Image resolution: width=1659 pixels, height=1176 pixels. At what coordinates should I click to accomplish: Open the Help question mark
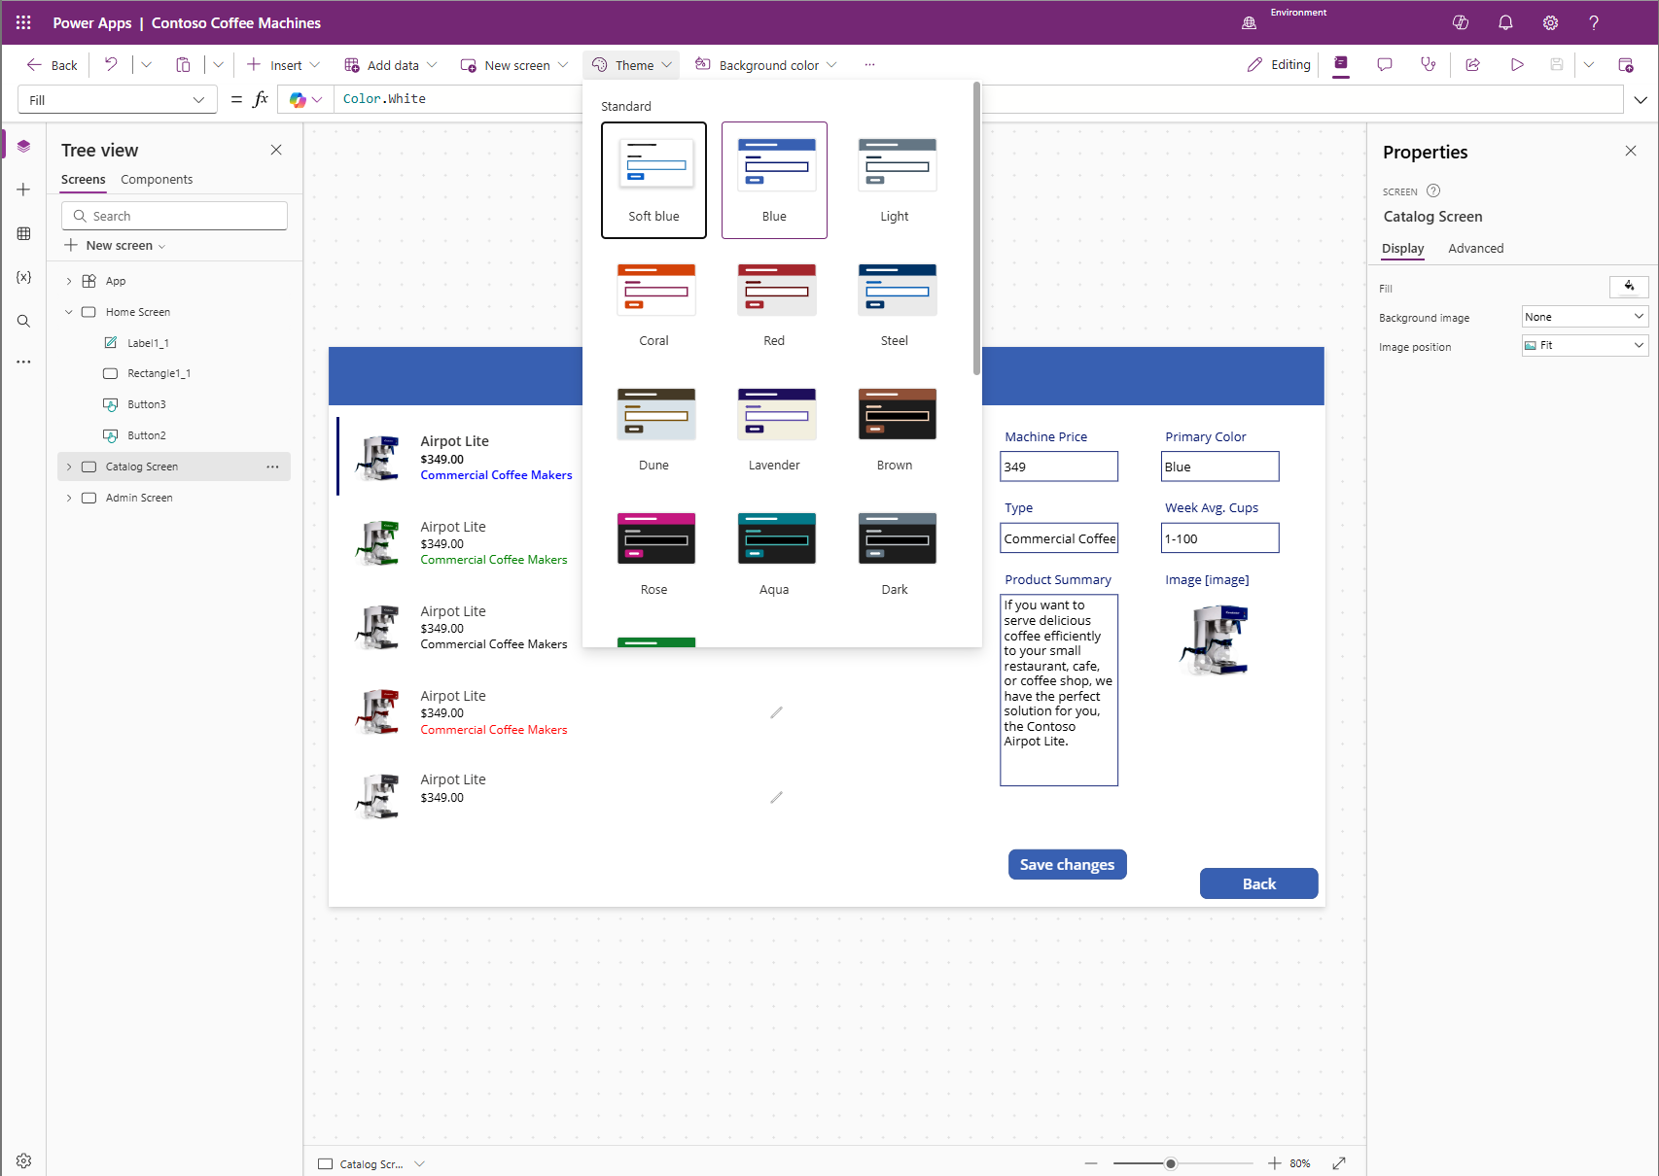tap(1594, 22)
